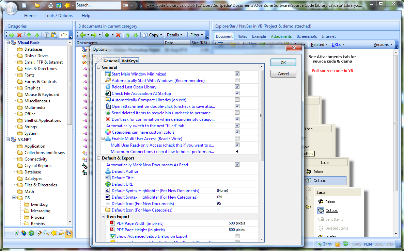Open the Tools / Options tab
Viewport: 404px width, 251px height.
[x=59, y=15]
